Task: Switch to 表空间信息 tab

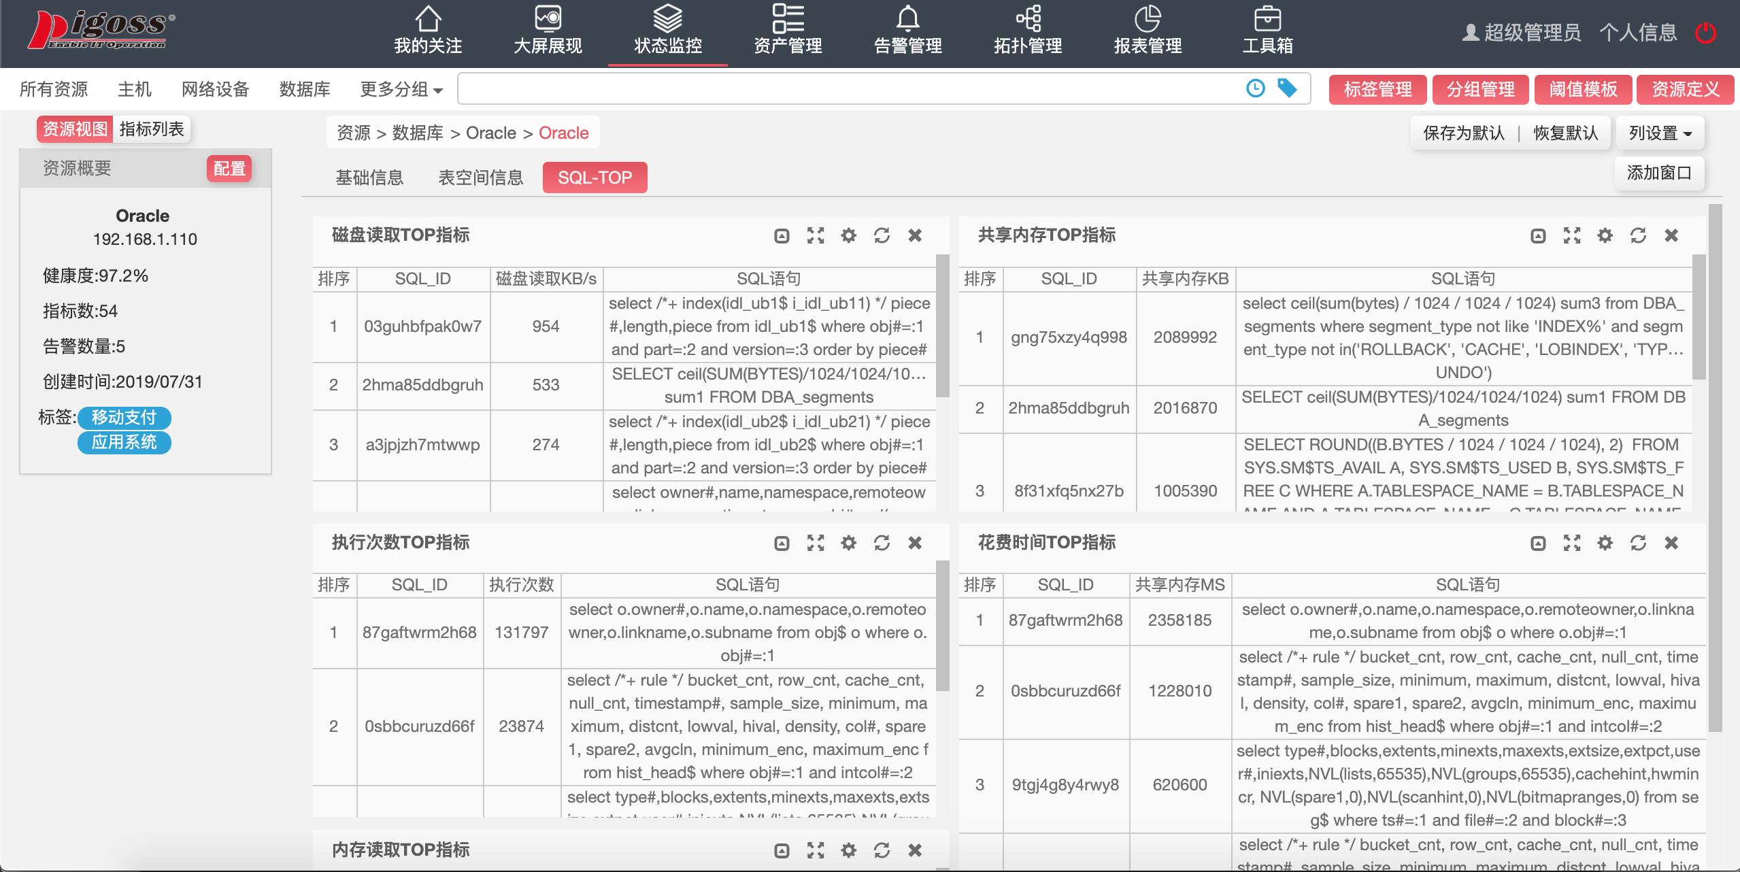Action: [481, 178]
